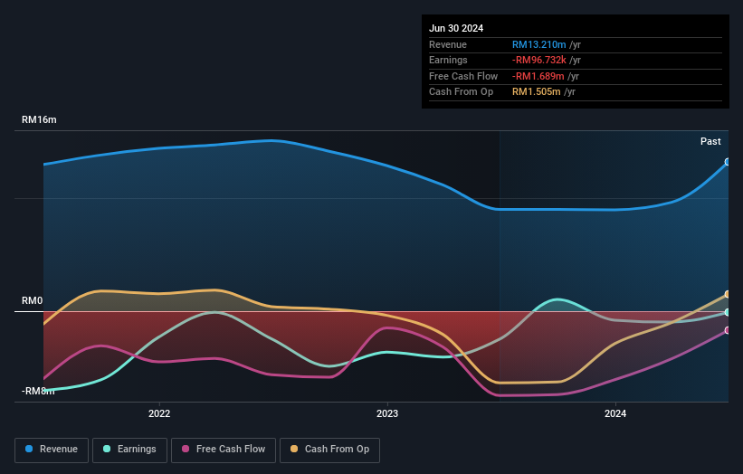Click the RM16m y-axis label
Viewport: 743px width, 474px height.
pyautogui.click(x=39, y=119)
